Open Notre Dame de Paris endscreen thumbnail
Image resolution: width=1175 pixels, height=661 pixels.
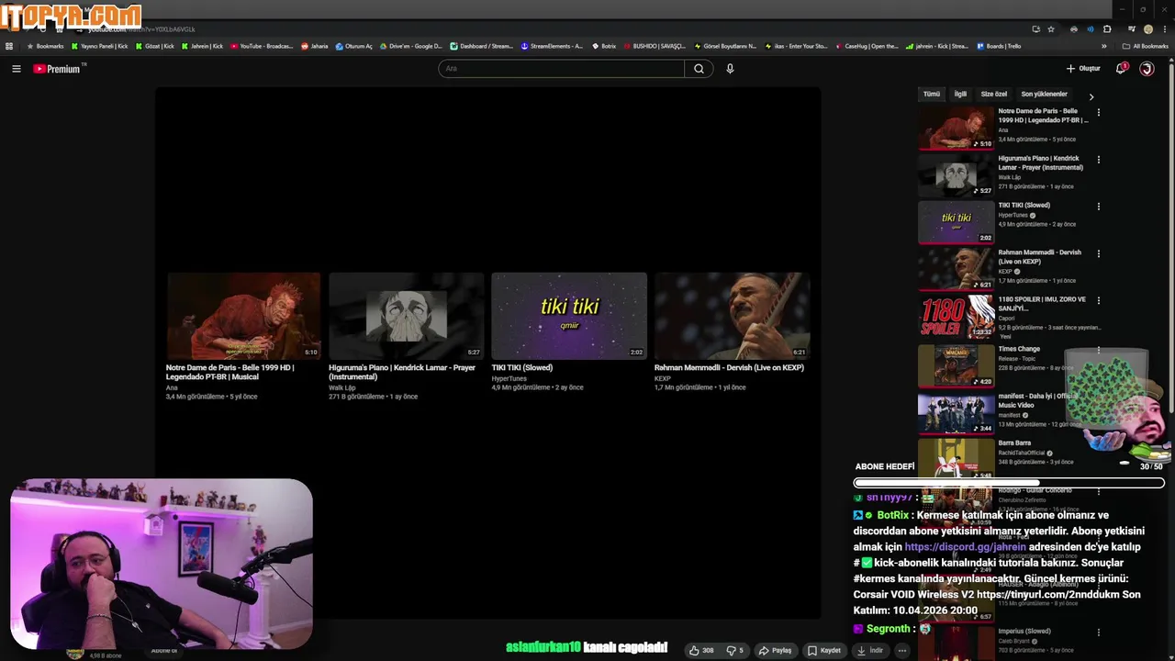click(x=243, y=316)
